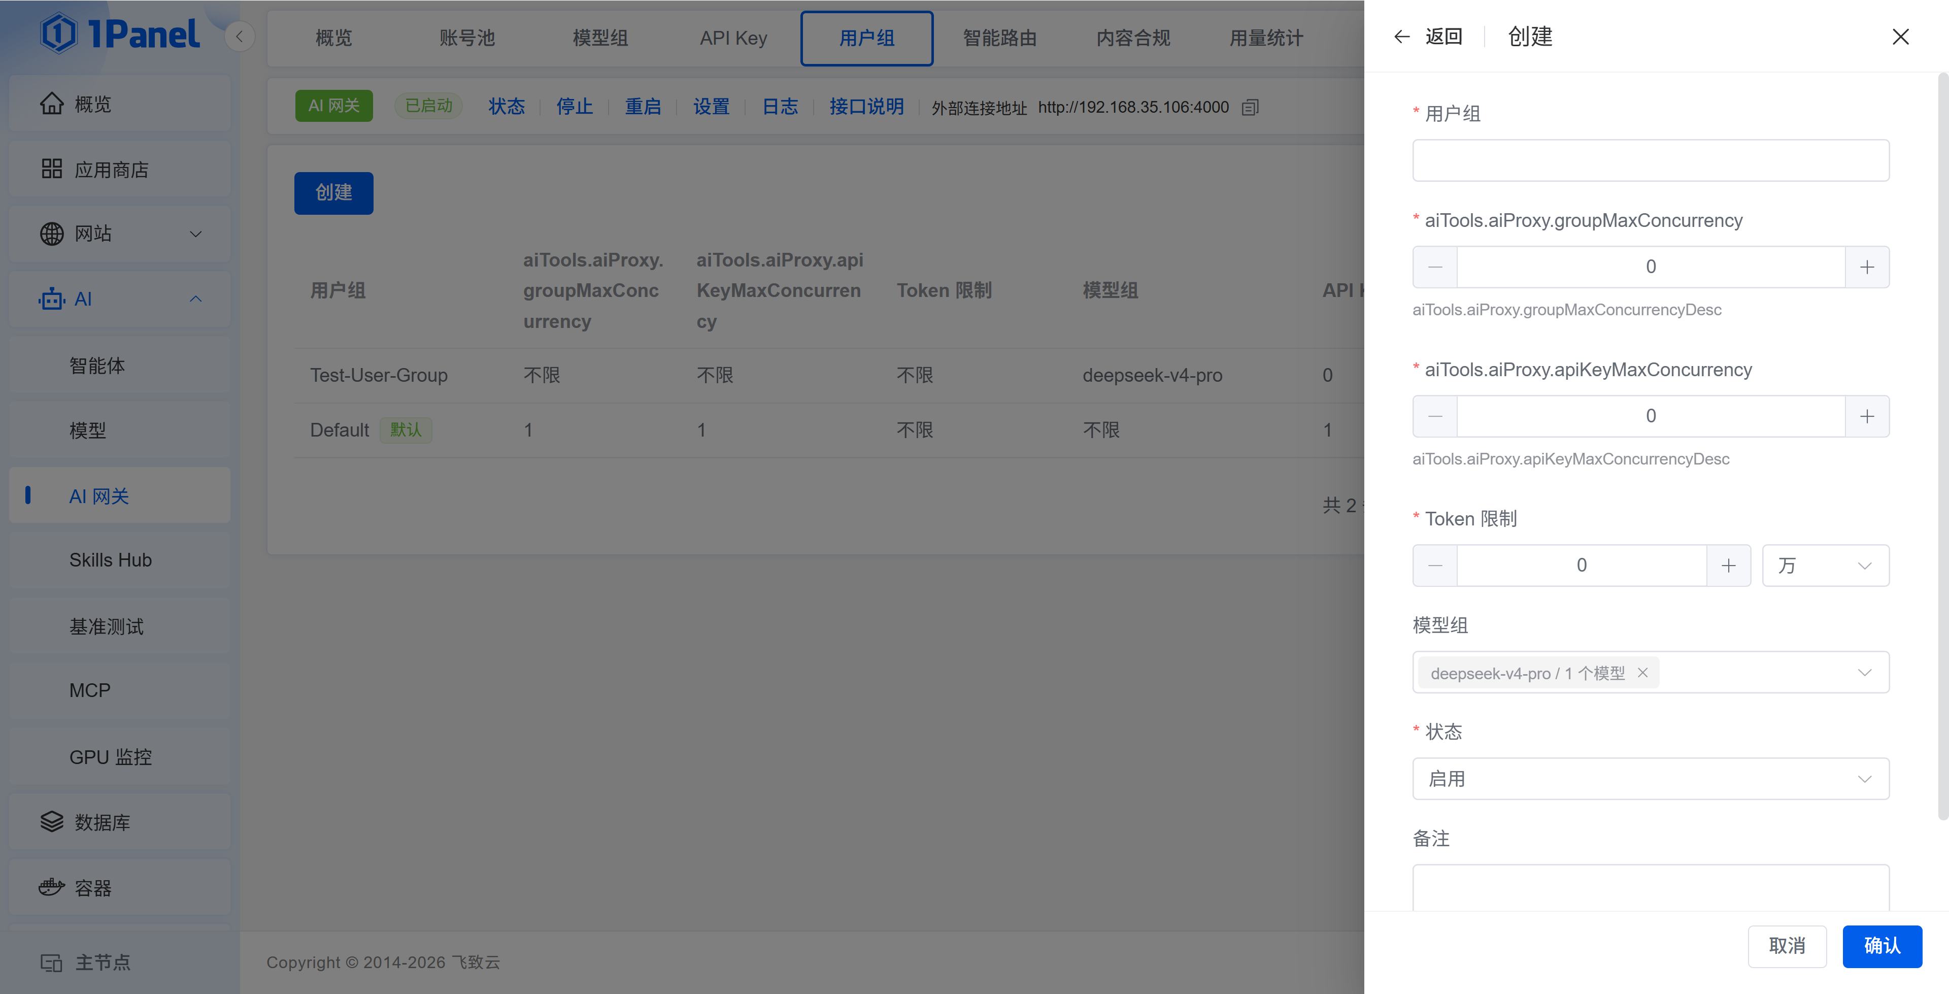Switch to the 账号池 tab
1949x994 pixels.
pyautogui.click(x=467, y=38)
